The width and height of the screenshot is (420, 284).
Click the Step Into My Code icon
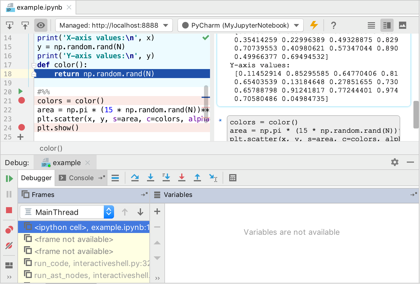[166, 178]
